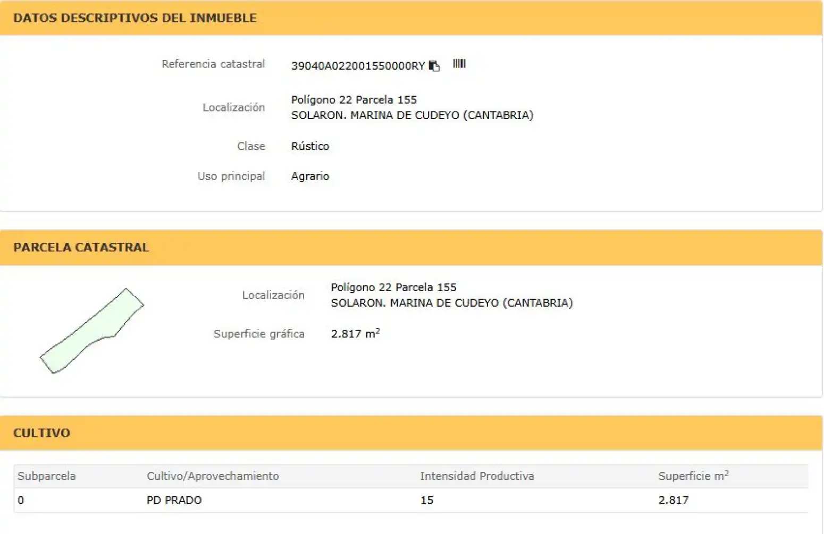Click the 'Superficie gráfica' label
The image size is (824, 534).
click(x=259, y=334)
